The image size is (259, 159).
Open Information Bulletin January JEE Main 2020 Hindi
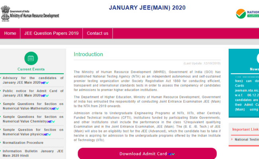(32, 153)
